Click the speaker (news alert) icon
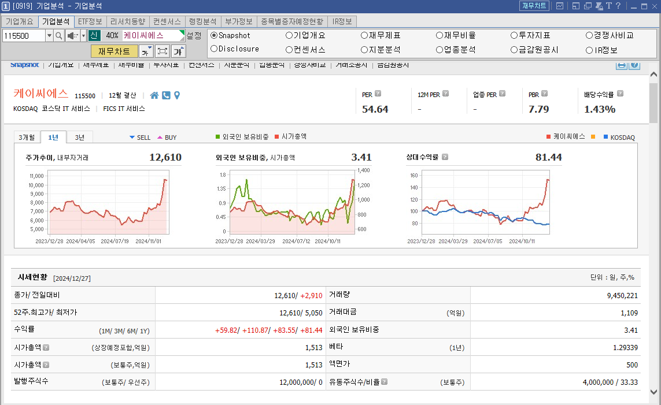Viewport: 661px width, 405px height. click(73, 35)
